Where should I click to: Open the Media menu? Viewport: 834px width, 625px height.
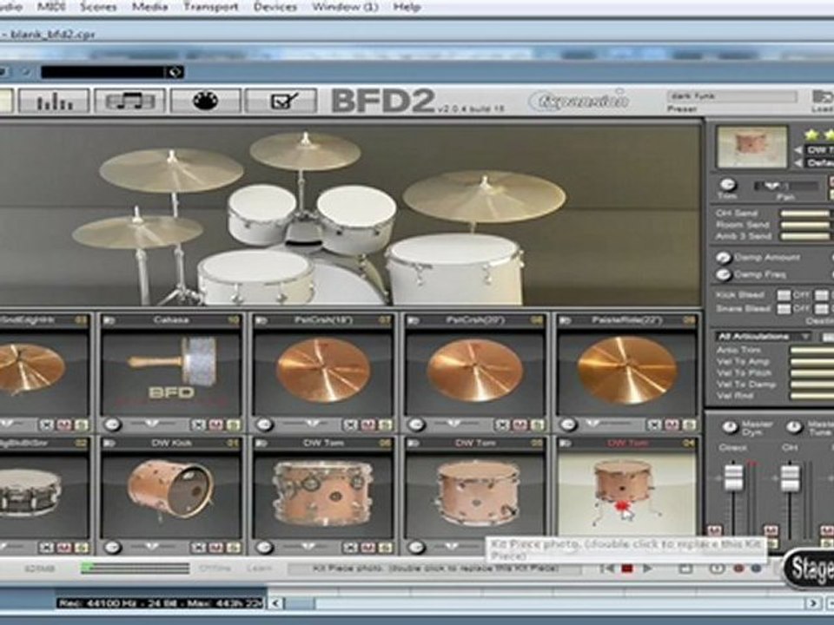pyautogui.click(x=149, y=7)
